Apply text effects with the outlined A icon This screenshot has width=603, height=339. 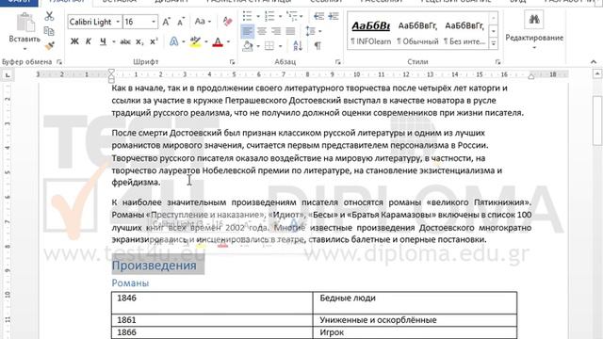click(x=173, y=41)
